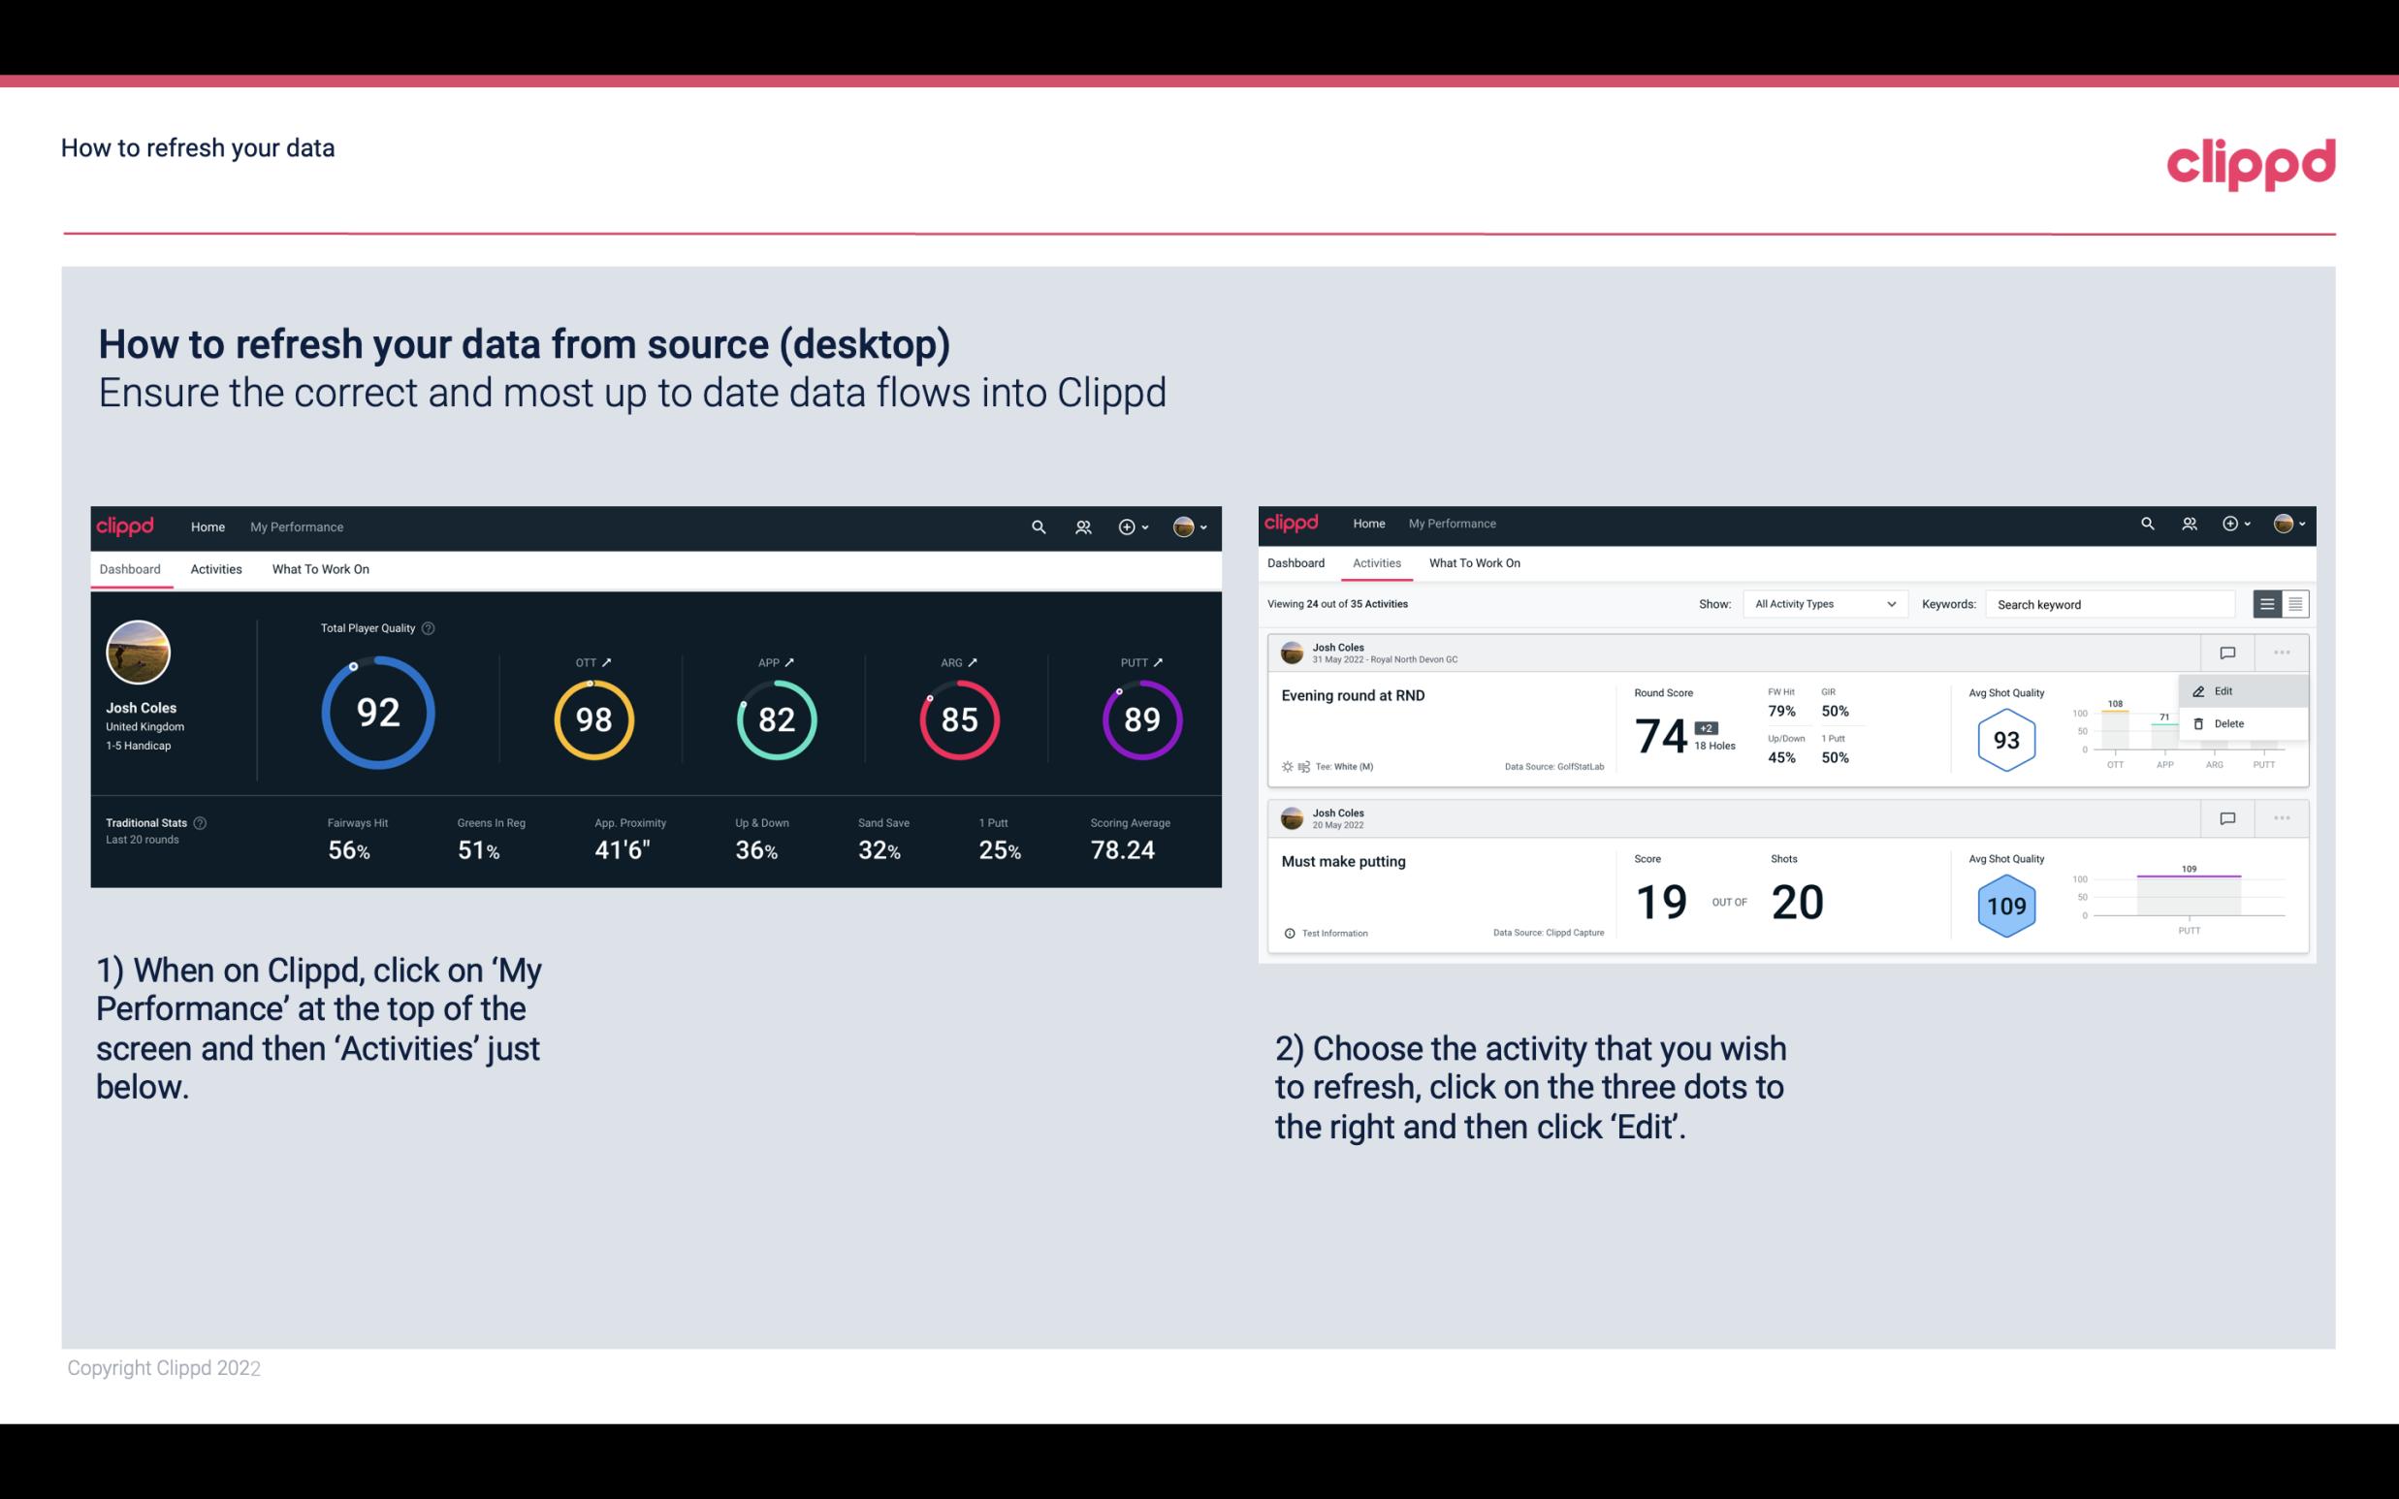The height and width of the screenshot is (1499, 2399).
Task: Click the Delete button on Evening round activity
Action: (2228, 723)
